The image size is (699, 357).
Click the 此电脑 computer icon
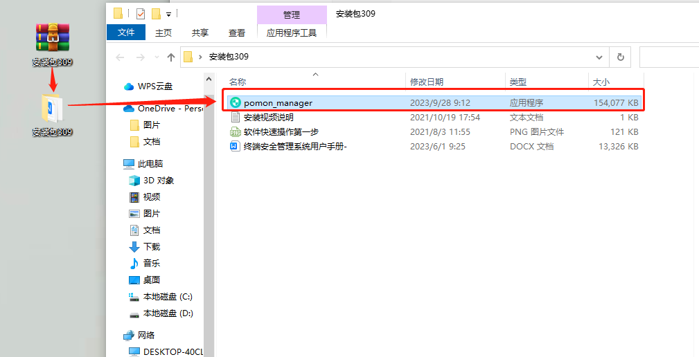(129, 164)
